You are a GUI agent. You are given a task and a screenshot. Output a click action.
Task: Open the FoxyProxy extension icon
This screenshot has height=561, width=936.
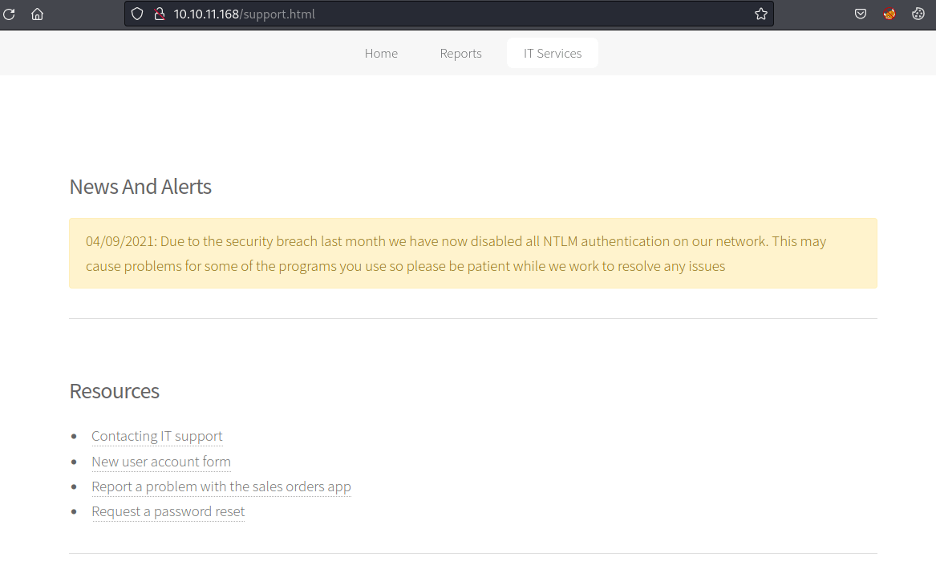(x=889, y=14)
